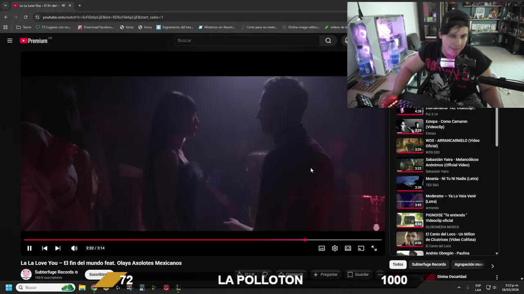Toggle theater mode in the player
The image size is (524, 294).
pos(348,248)
